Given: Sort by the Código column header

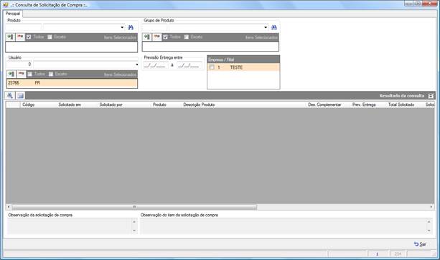Looking at the screenshot, I should 28,105.
